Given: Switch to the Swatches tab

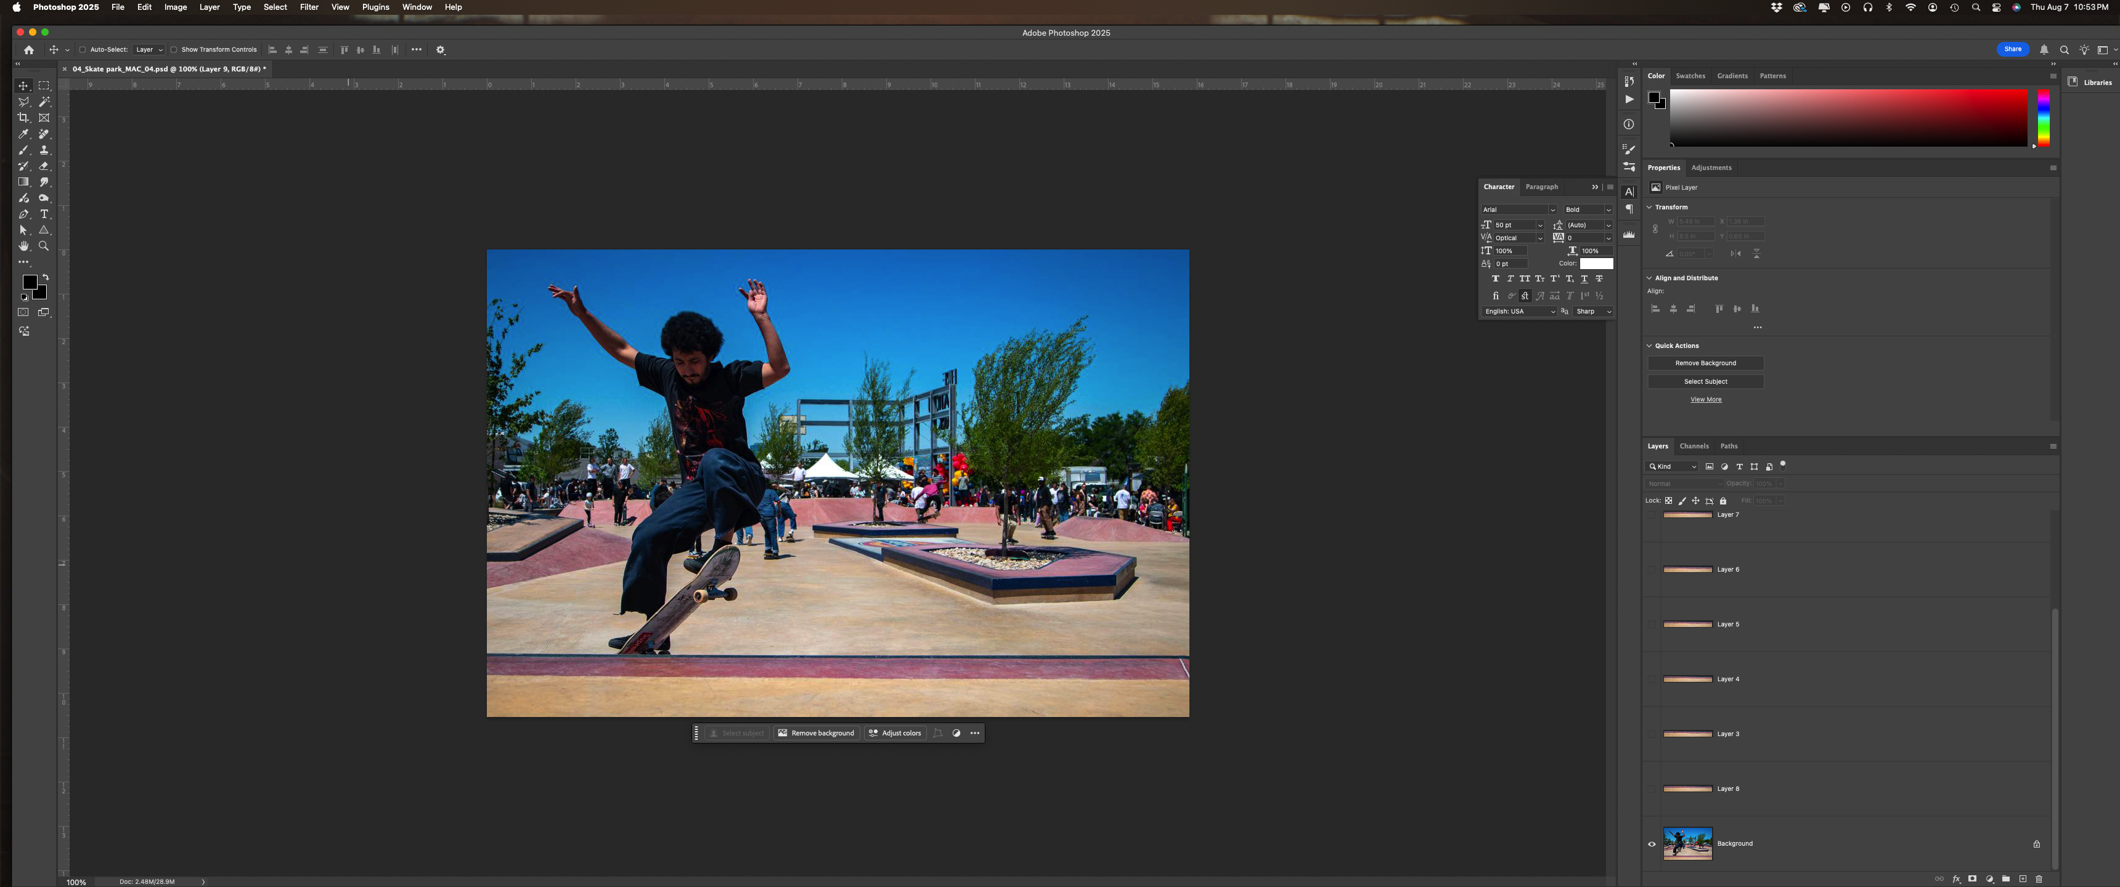Looking at the screenshot, I should [1690, 76].
